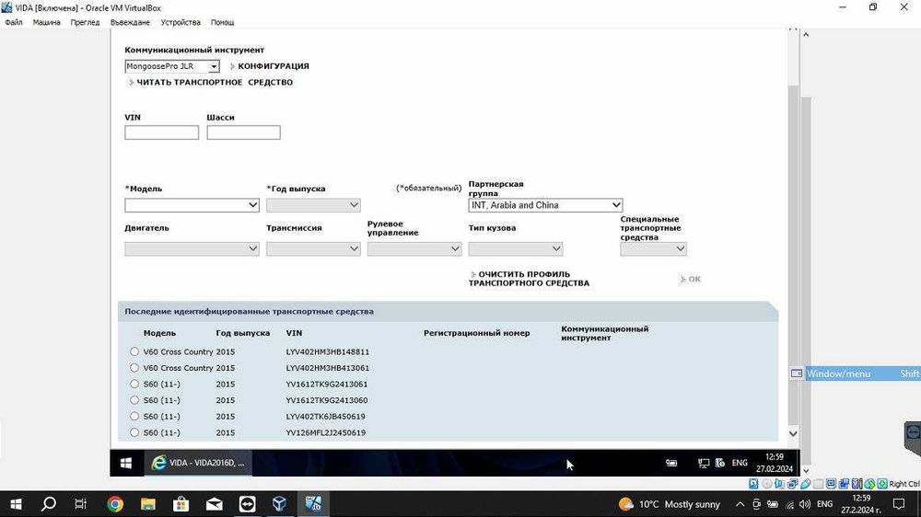Open the Преглед menu

tap(85, 22)
